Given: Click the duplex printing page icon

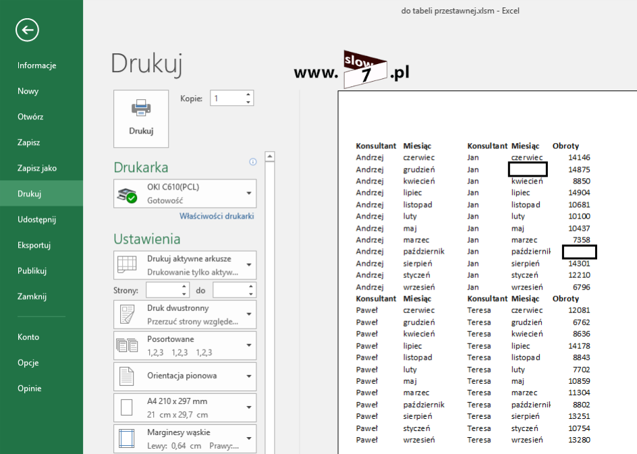Looking at the screenshot, I should [127, 315].
